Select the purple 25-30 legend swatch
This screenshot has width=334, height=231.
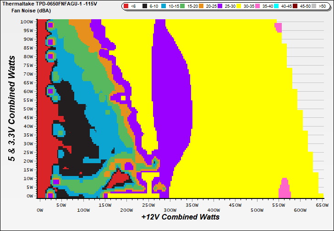[x=219, y=6]
